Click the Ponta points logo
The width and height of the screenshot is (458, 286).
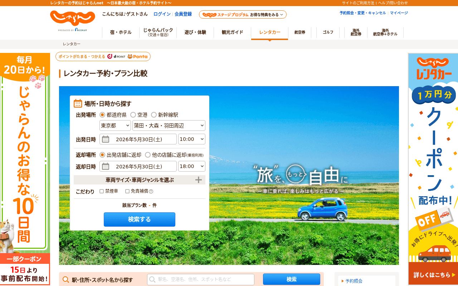(137, 56)
